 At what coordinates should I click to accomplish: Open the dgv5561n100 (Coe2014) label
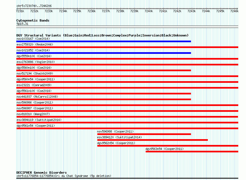(x=34, y=91)
